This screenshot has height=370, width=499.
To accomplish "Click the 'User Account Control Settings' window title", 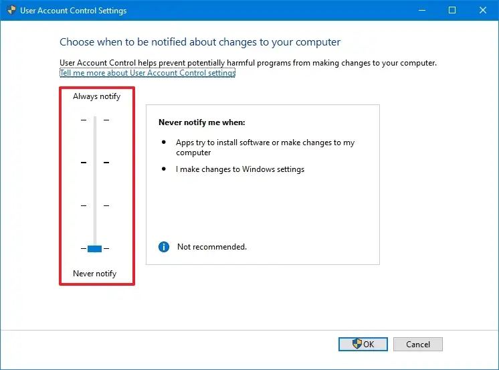I will 73,11.
